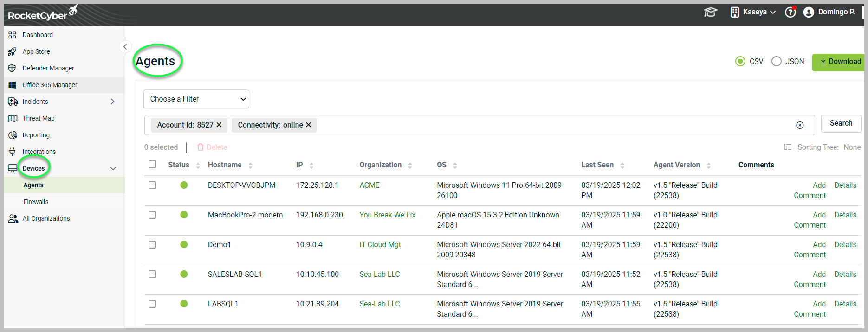Add Comment for the Demo1 agent
Image resolution: width=868 pixels, height=332 pixels.
click(810, 249)
